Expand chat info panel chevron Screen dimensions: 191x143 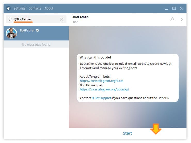click(x=182, y=19)
